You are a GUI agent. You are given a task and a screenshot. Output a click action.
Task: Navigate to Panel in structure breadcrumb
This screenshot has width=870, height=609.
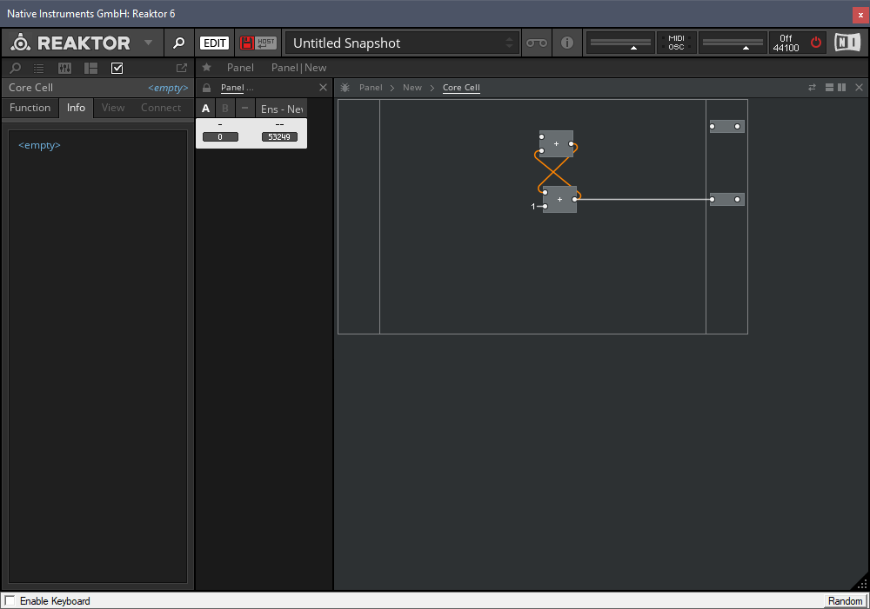[x=371, y=88]
